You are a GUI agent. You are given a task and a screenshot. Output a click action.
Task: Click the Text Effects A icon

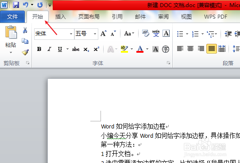pyautogui.click(x=111, y=49)
